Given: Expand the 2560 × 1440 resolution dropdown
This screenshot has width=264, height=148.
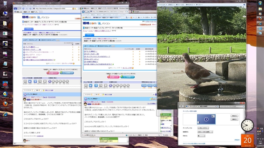Looking at the screenshot, I should (205, 132).
